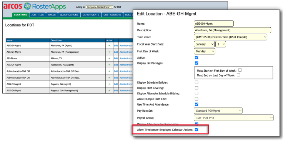Open the Fiscal Year day dropdown showing 1
The image size is (283, 141).
[221, 44]
